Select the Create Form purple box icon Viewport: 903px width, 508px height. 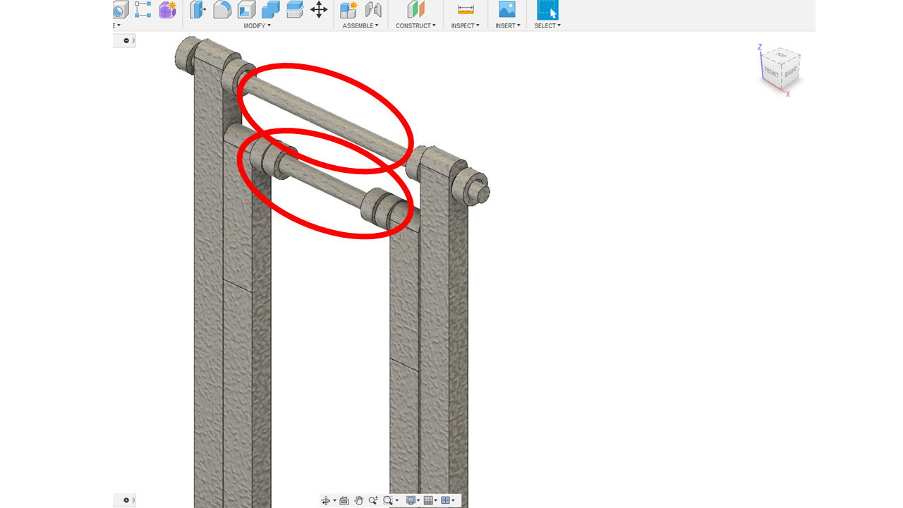[x=167, y=10]
